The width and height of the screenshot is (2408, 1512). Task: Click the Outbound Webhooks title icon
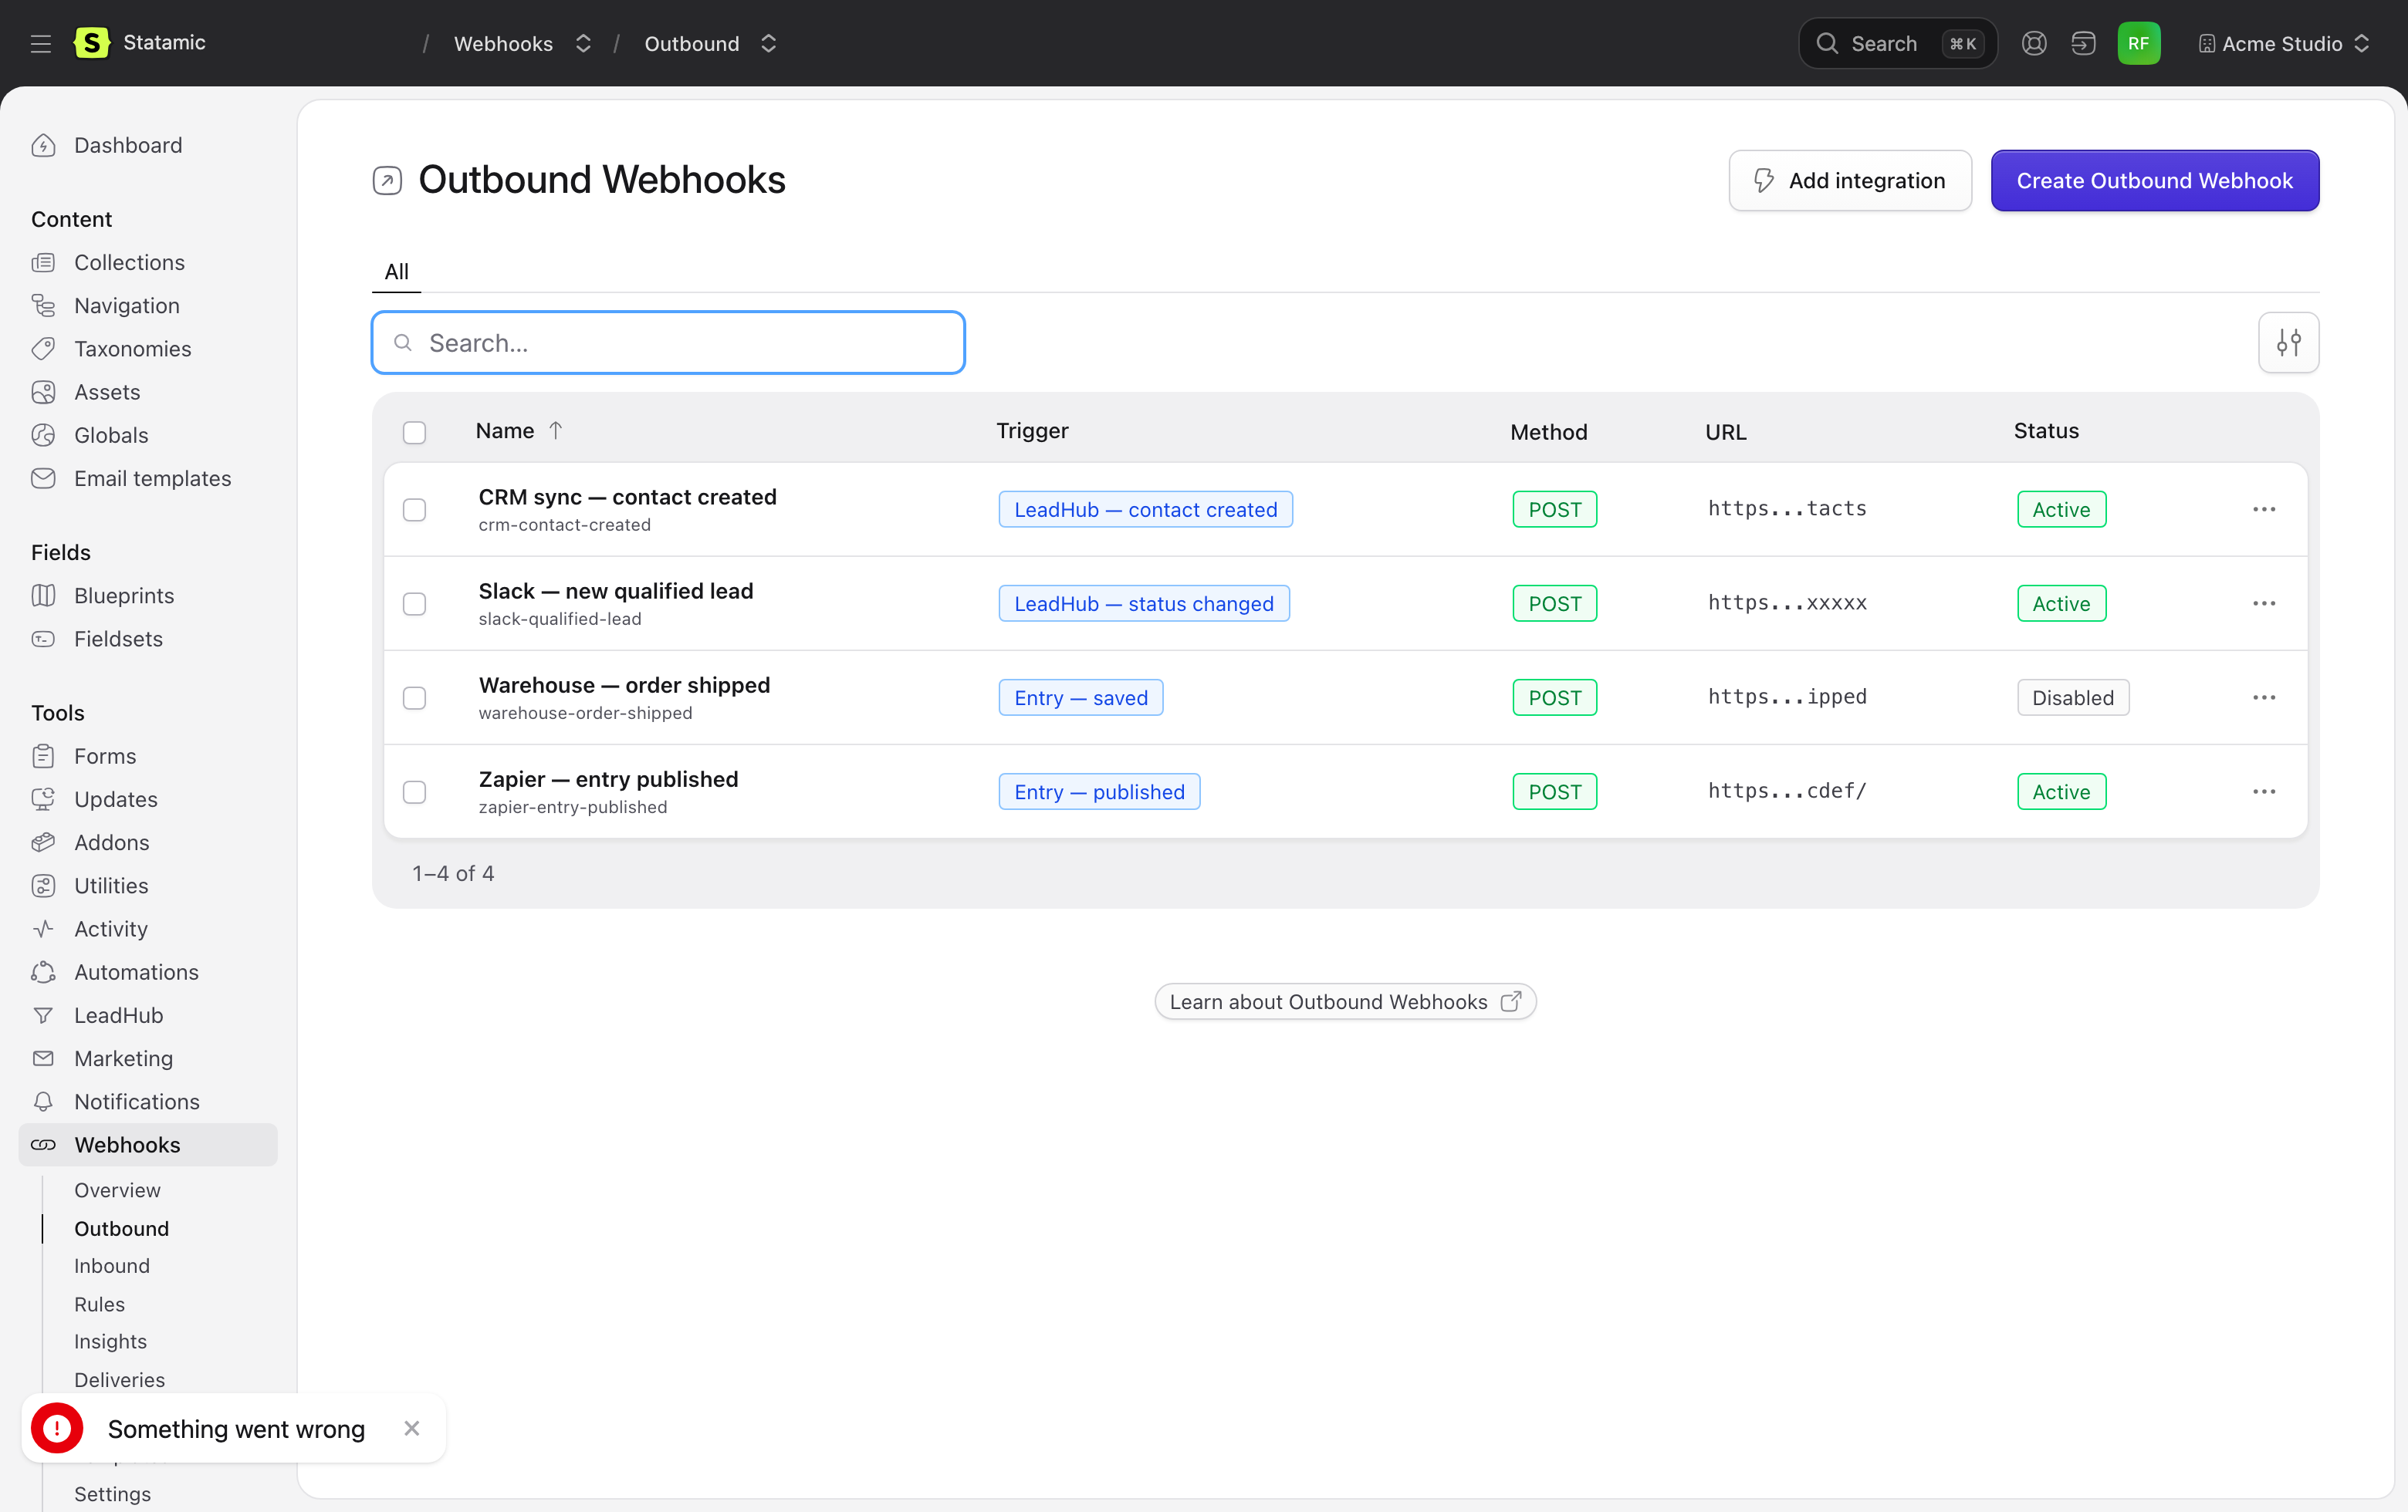click(x=387, y=180)
